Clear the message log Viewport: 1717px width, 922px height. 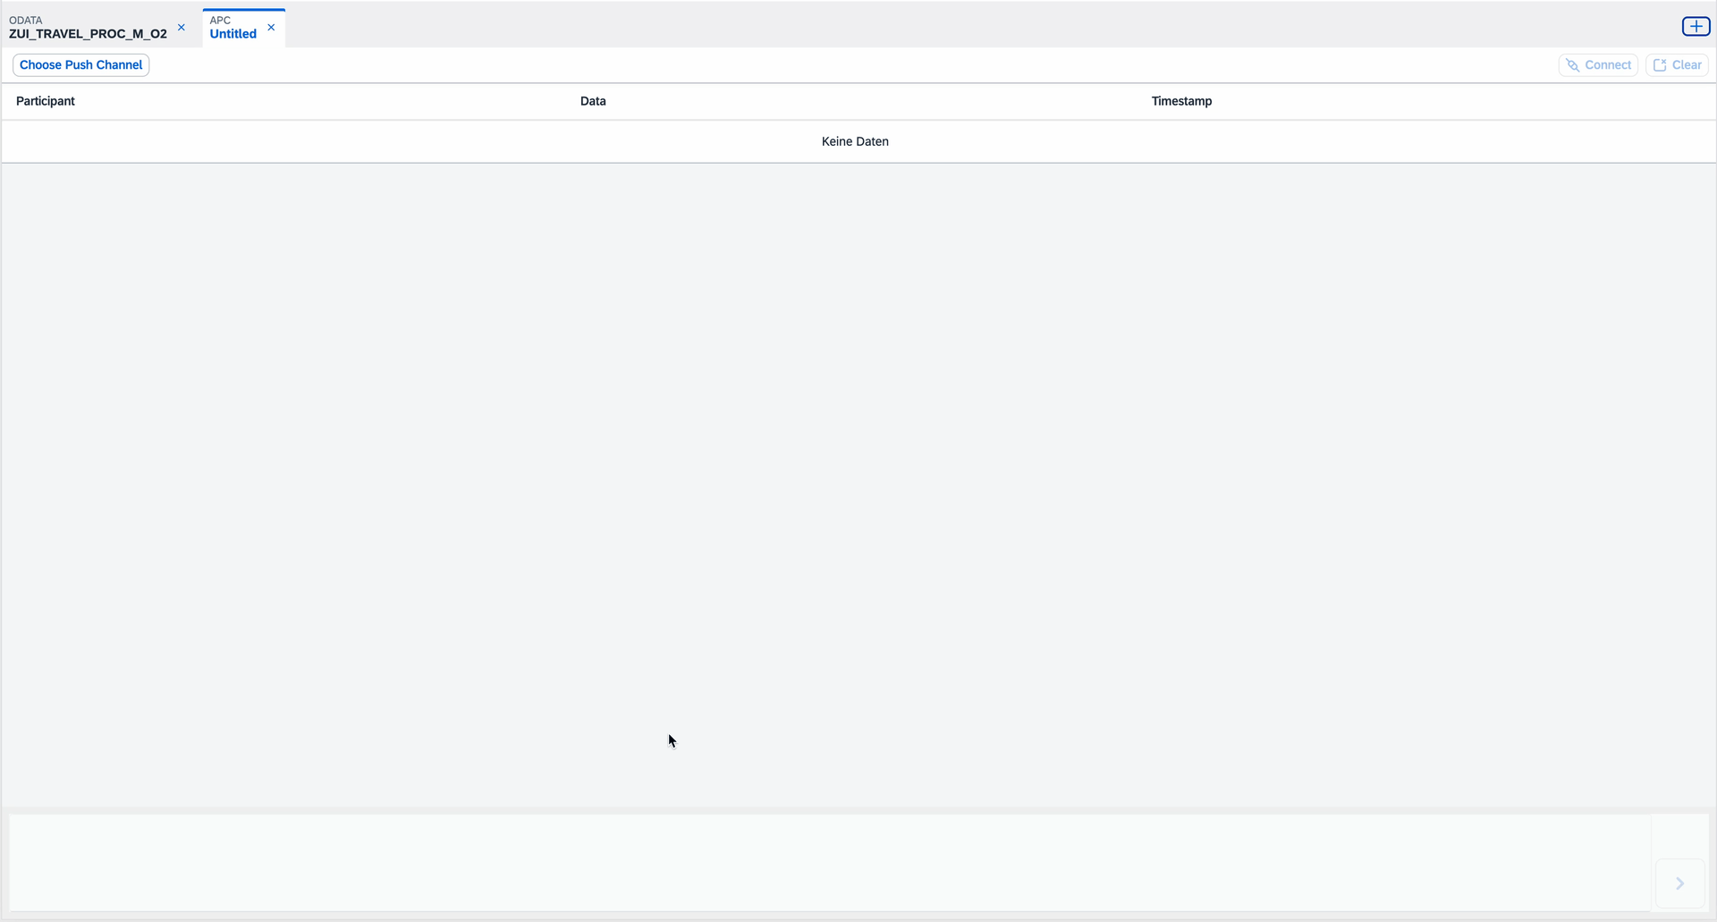tap(1677, 65)
